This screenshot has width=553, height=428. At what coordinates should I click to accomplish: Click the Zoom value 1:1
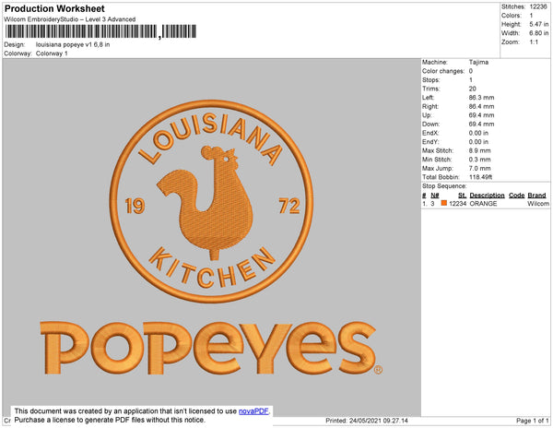click(534, 42)
